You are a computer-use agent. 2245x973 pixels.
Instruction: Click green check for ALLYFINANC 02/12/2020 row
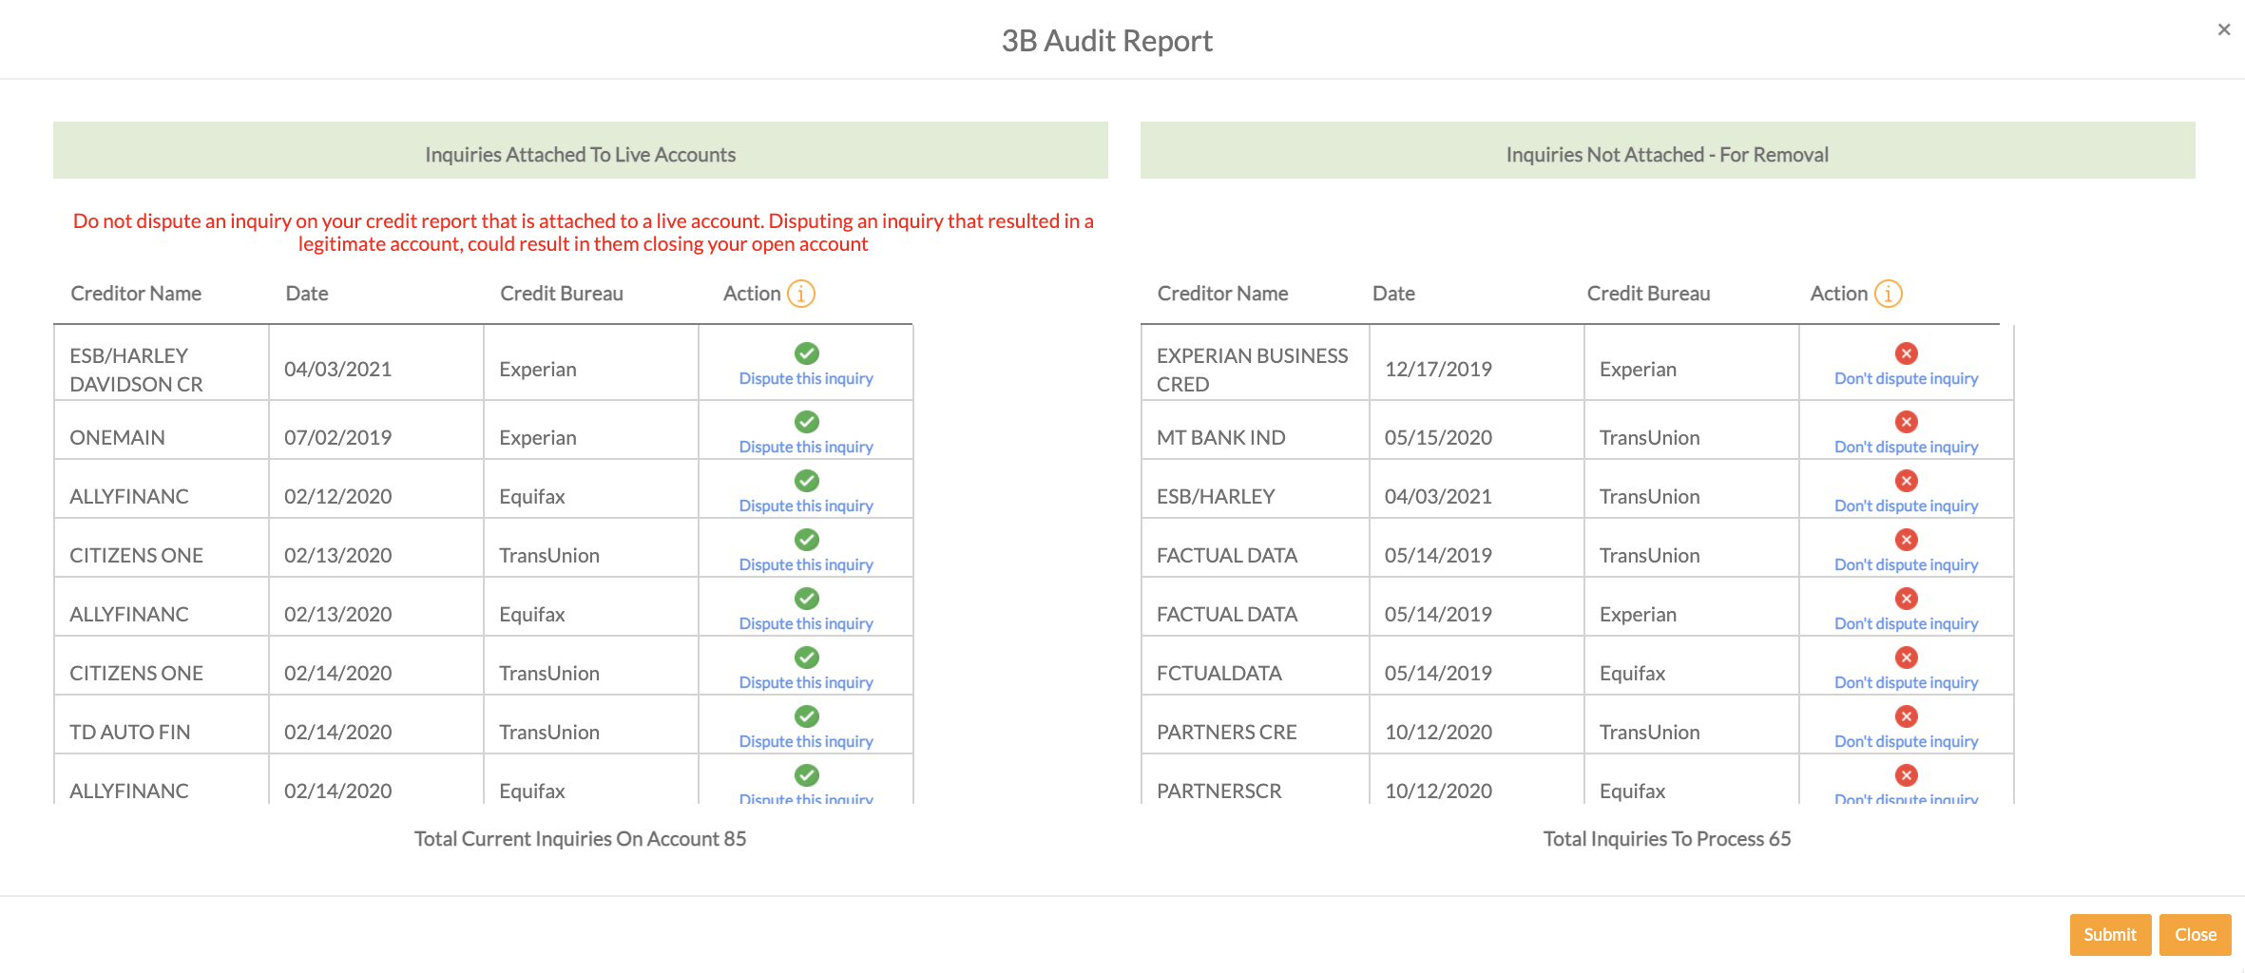tap(807, 481)
